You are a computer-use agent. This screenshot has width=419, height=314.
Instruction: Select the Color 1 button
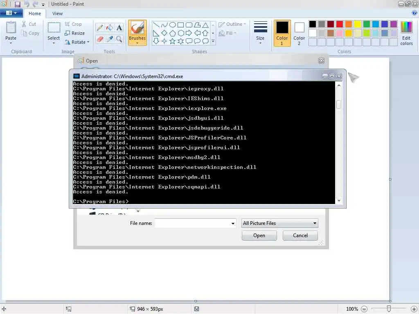(x=282, y=33)
